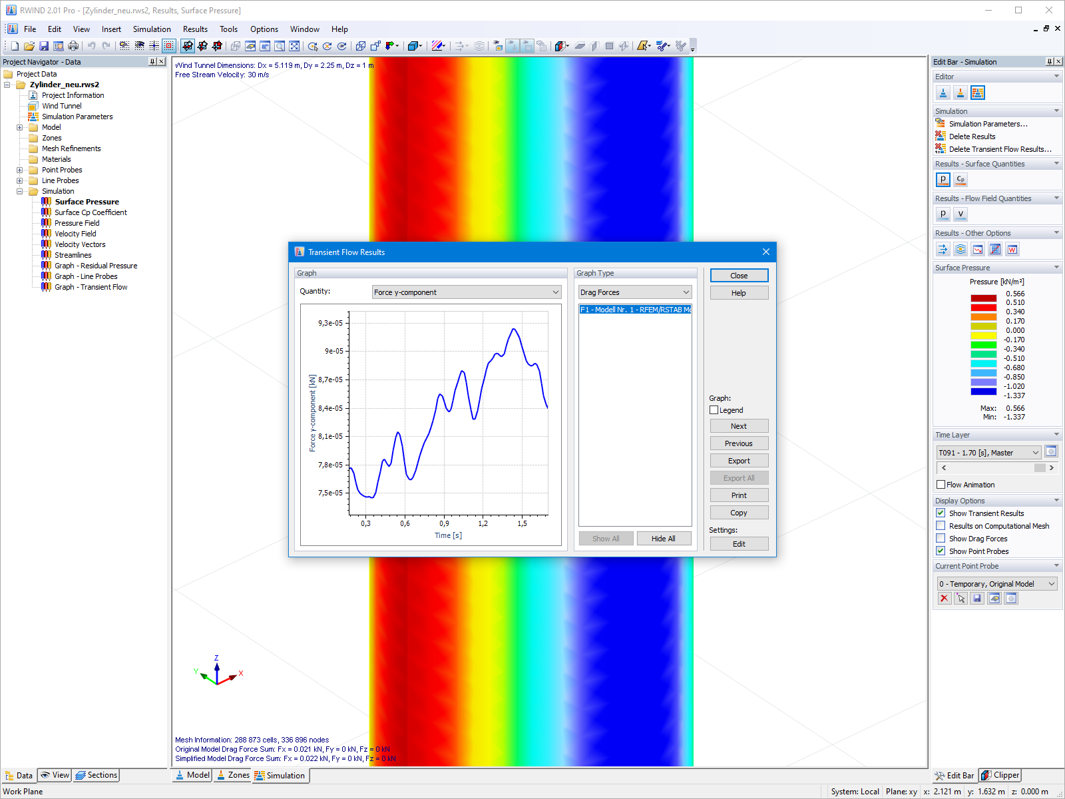Click the save point probe diskette icon
The width and height of the screenshot is (1065, 799).
[x=977, y=598]
